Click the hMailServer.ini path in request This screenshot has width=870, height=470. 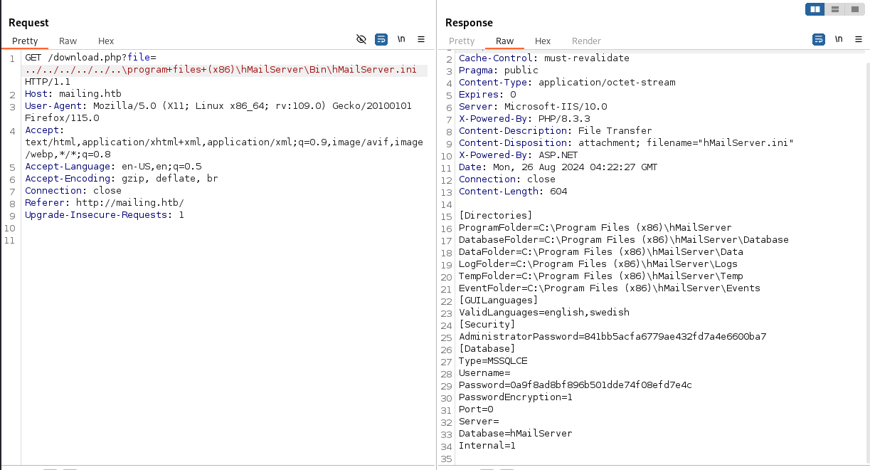coord(221,70)
